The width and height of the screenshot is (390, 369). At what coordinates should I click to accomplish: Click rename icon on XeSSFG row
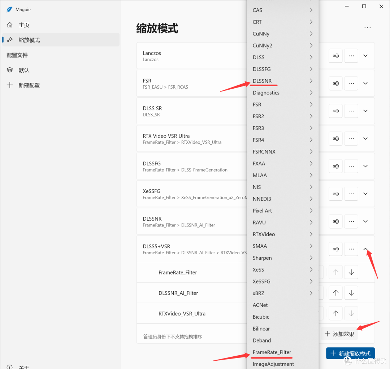click(x=336, y=194)
